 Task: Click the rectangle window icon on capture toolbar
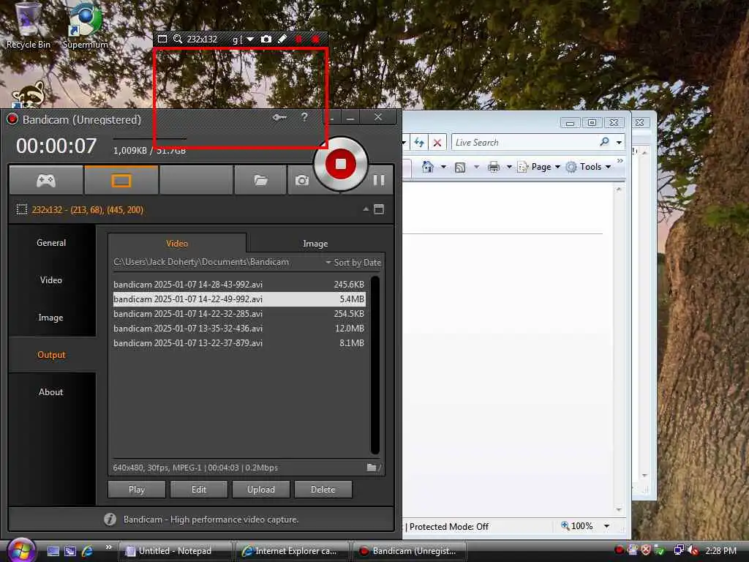click(162, 39)
